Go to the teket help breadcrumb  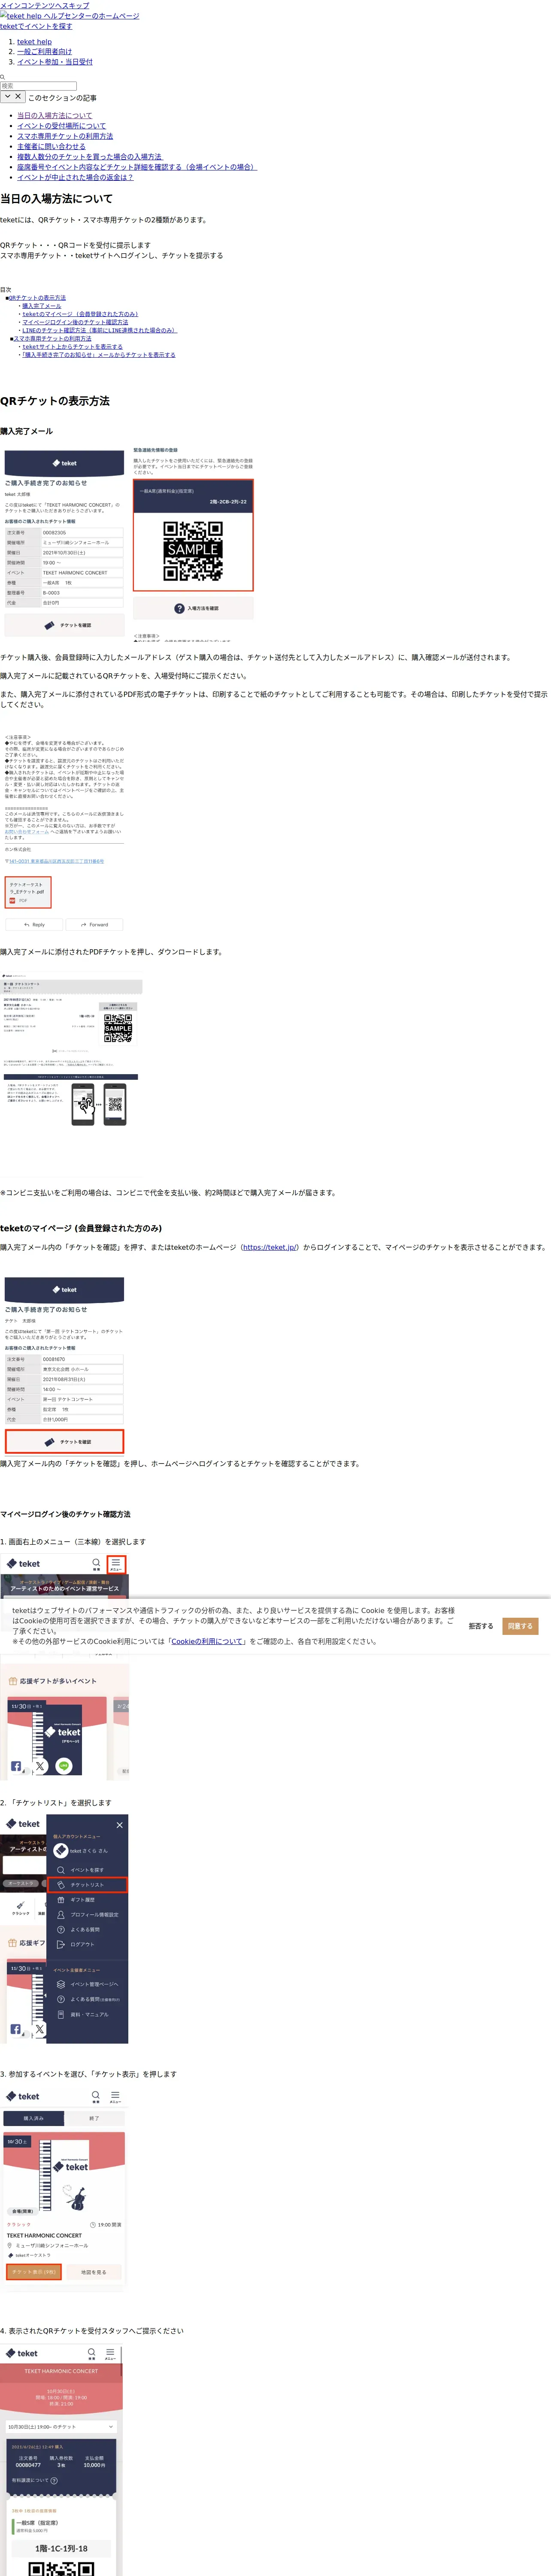34,42
